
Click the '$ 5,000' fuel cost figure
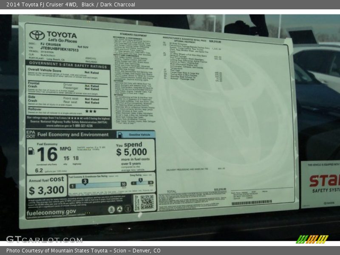[132, 152]
